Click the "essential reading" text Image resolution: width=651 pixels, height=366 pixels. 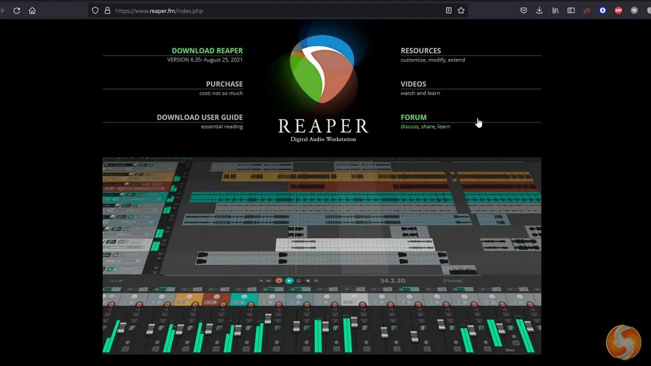pos(222,127)
